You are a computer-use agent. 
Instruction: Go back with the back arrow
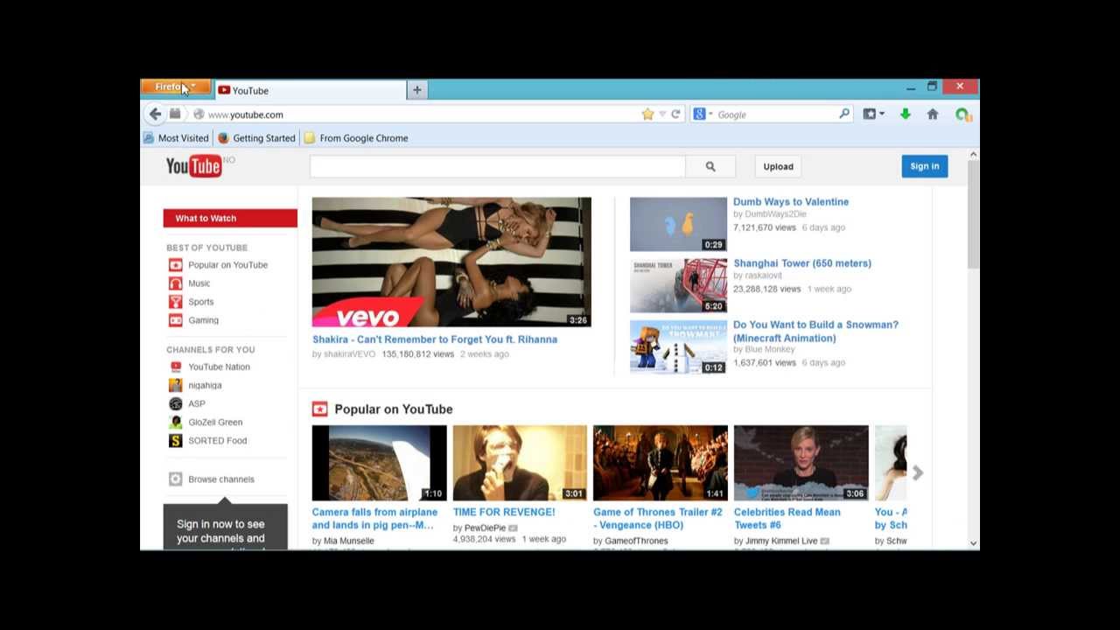point(155,115)
